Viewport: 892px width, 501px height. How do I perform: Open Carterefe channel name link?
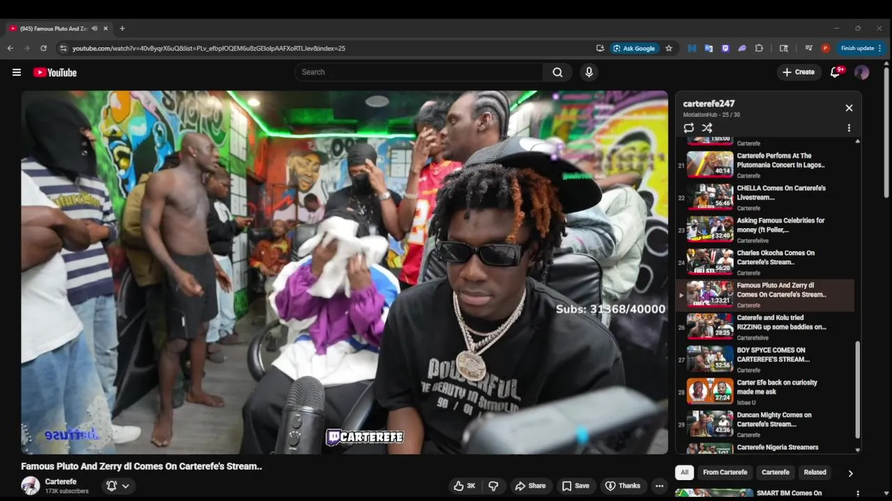tap(61, 482)
